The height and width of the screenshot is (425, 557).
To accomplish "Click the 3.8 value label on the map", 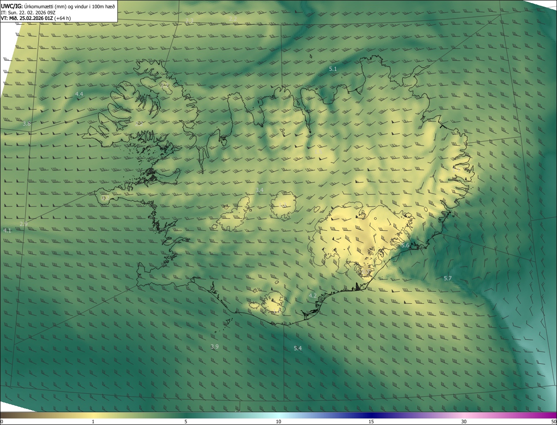I will (x=27, y=123).
